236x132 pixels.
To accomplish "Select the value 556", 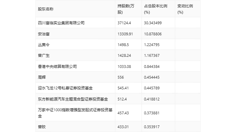I will point(121,77).
